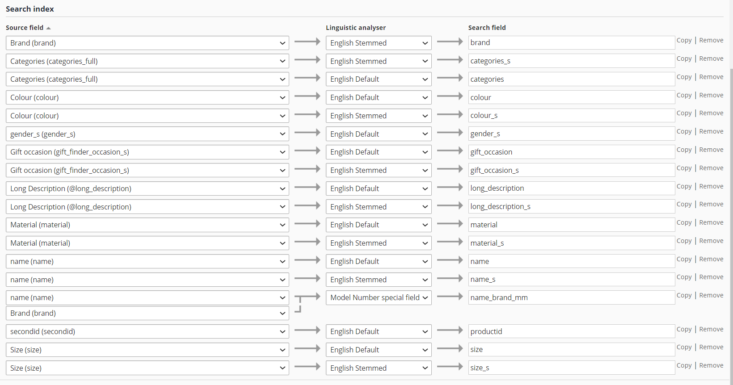Click the gift_occasion_s search field input
The height and width of the screenshot is (385, 733).
click(x=571, y=170)
